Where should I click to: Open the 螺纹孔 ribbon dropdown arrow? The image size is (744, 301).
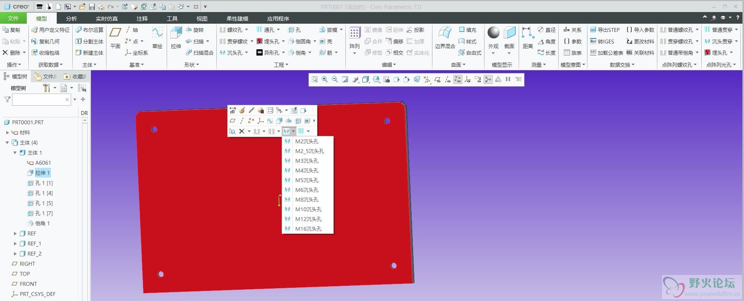(246, 30)
